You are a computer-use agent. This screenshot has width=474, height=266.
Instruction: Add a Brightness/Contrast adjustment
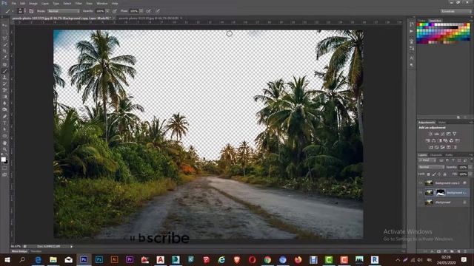click(430, 134)
